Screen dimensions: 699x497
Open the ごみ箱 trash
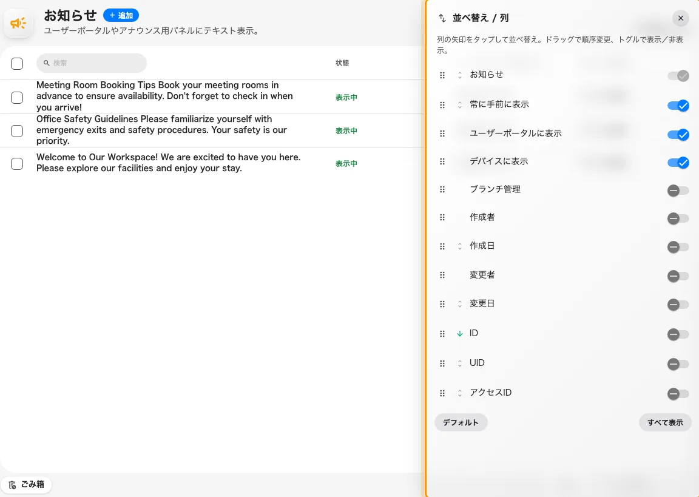[x=26, y=484]
